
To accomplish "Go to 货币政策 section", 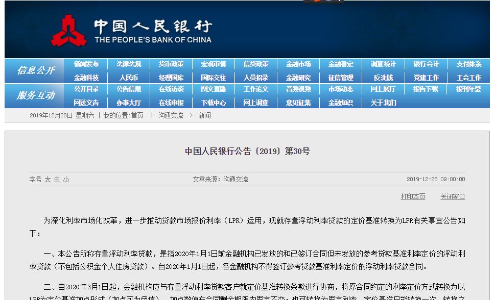I will pos(171,64).
